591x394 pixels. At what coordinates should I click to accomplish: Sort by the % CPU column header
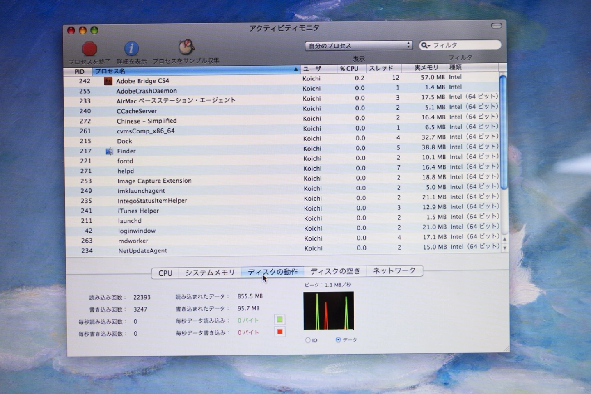pyautogui.click(x=351, y=69)
